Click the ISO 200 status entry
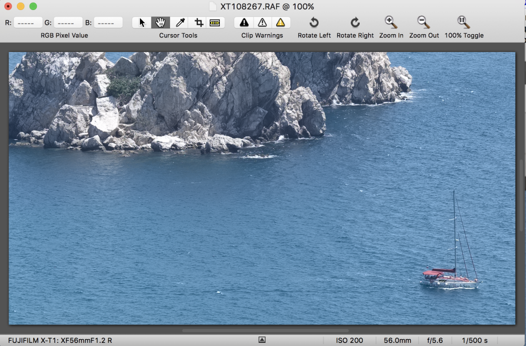 coord(349,340)
